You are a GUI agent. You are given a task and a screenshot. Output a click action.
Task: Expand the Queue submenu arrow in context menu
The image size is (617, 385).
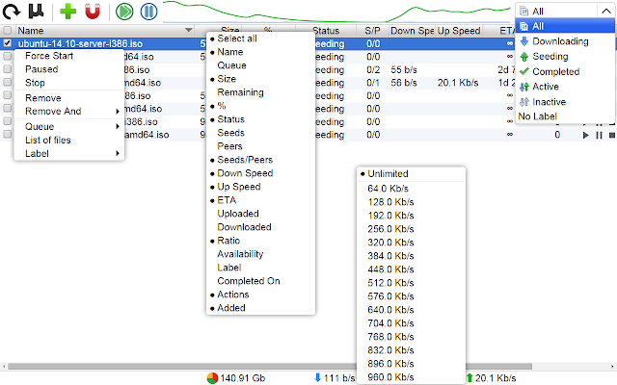(118, 126)
